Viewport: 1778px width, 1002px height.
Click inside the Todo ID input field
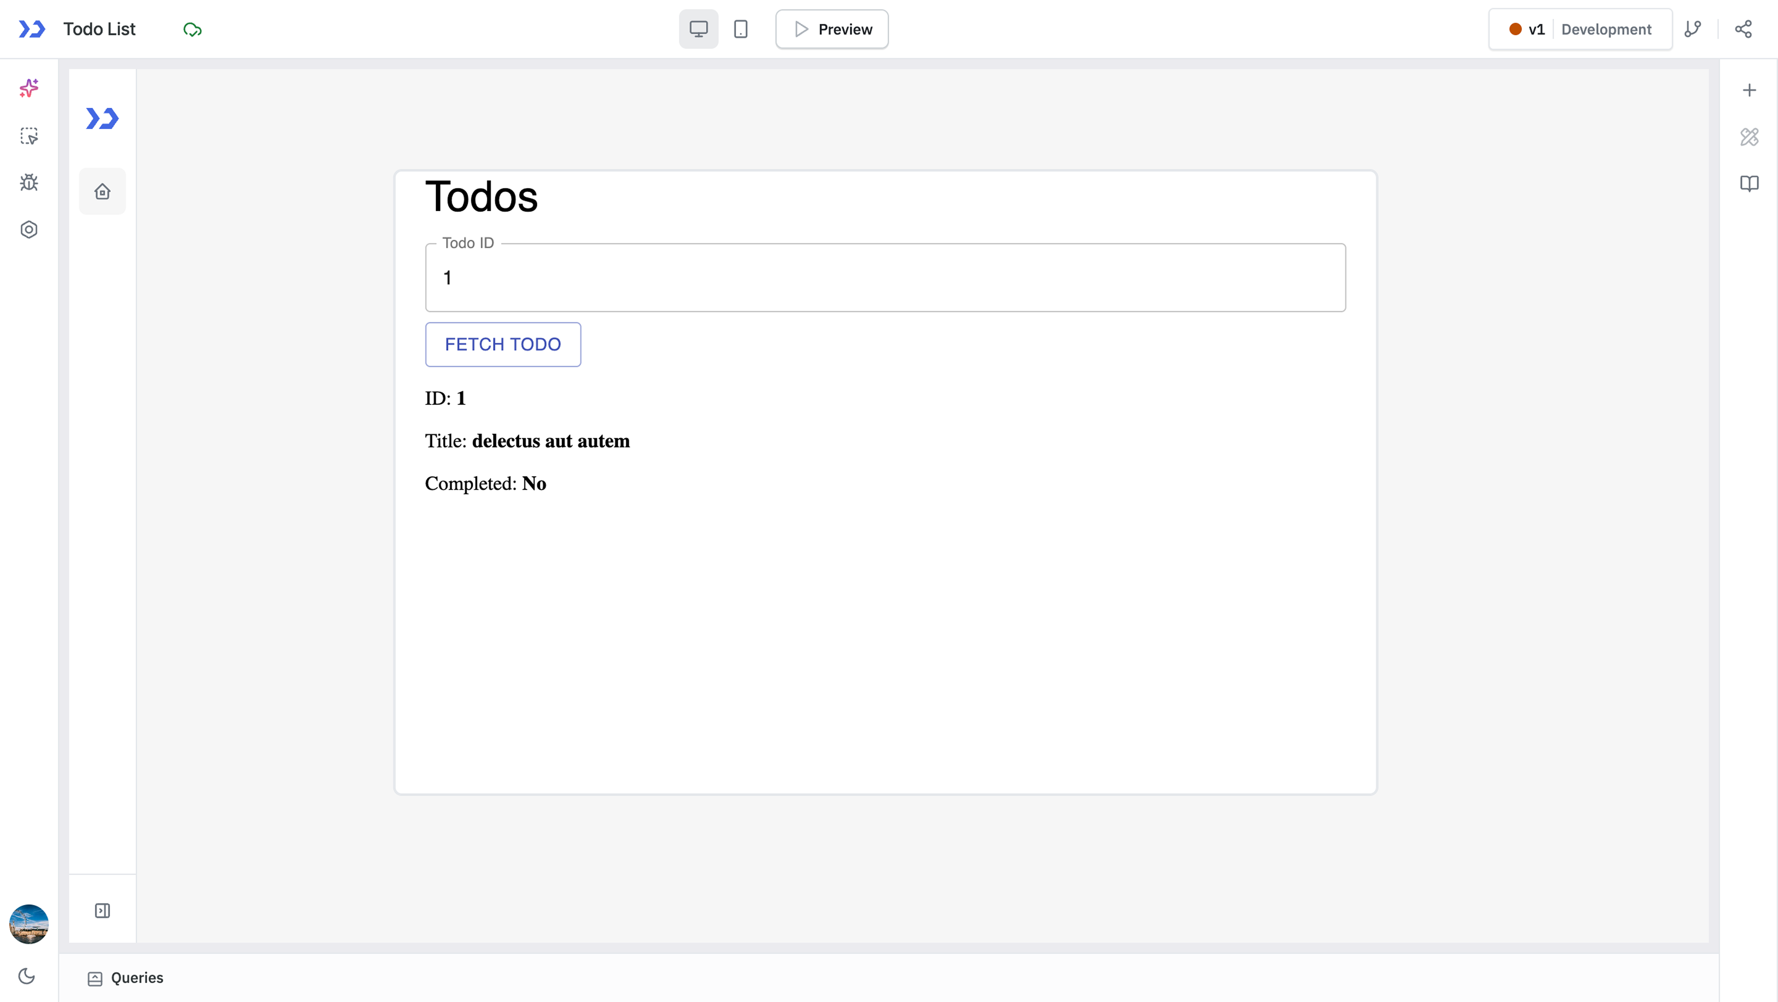tap(884, 277)
